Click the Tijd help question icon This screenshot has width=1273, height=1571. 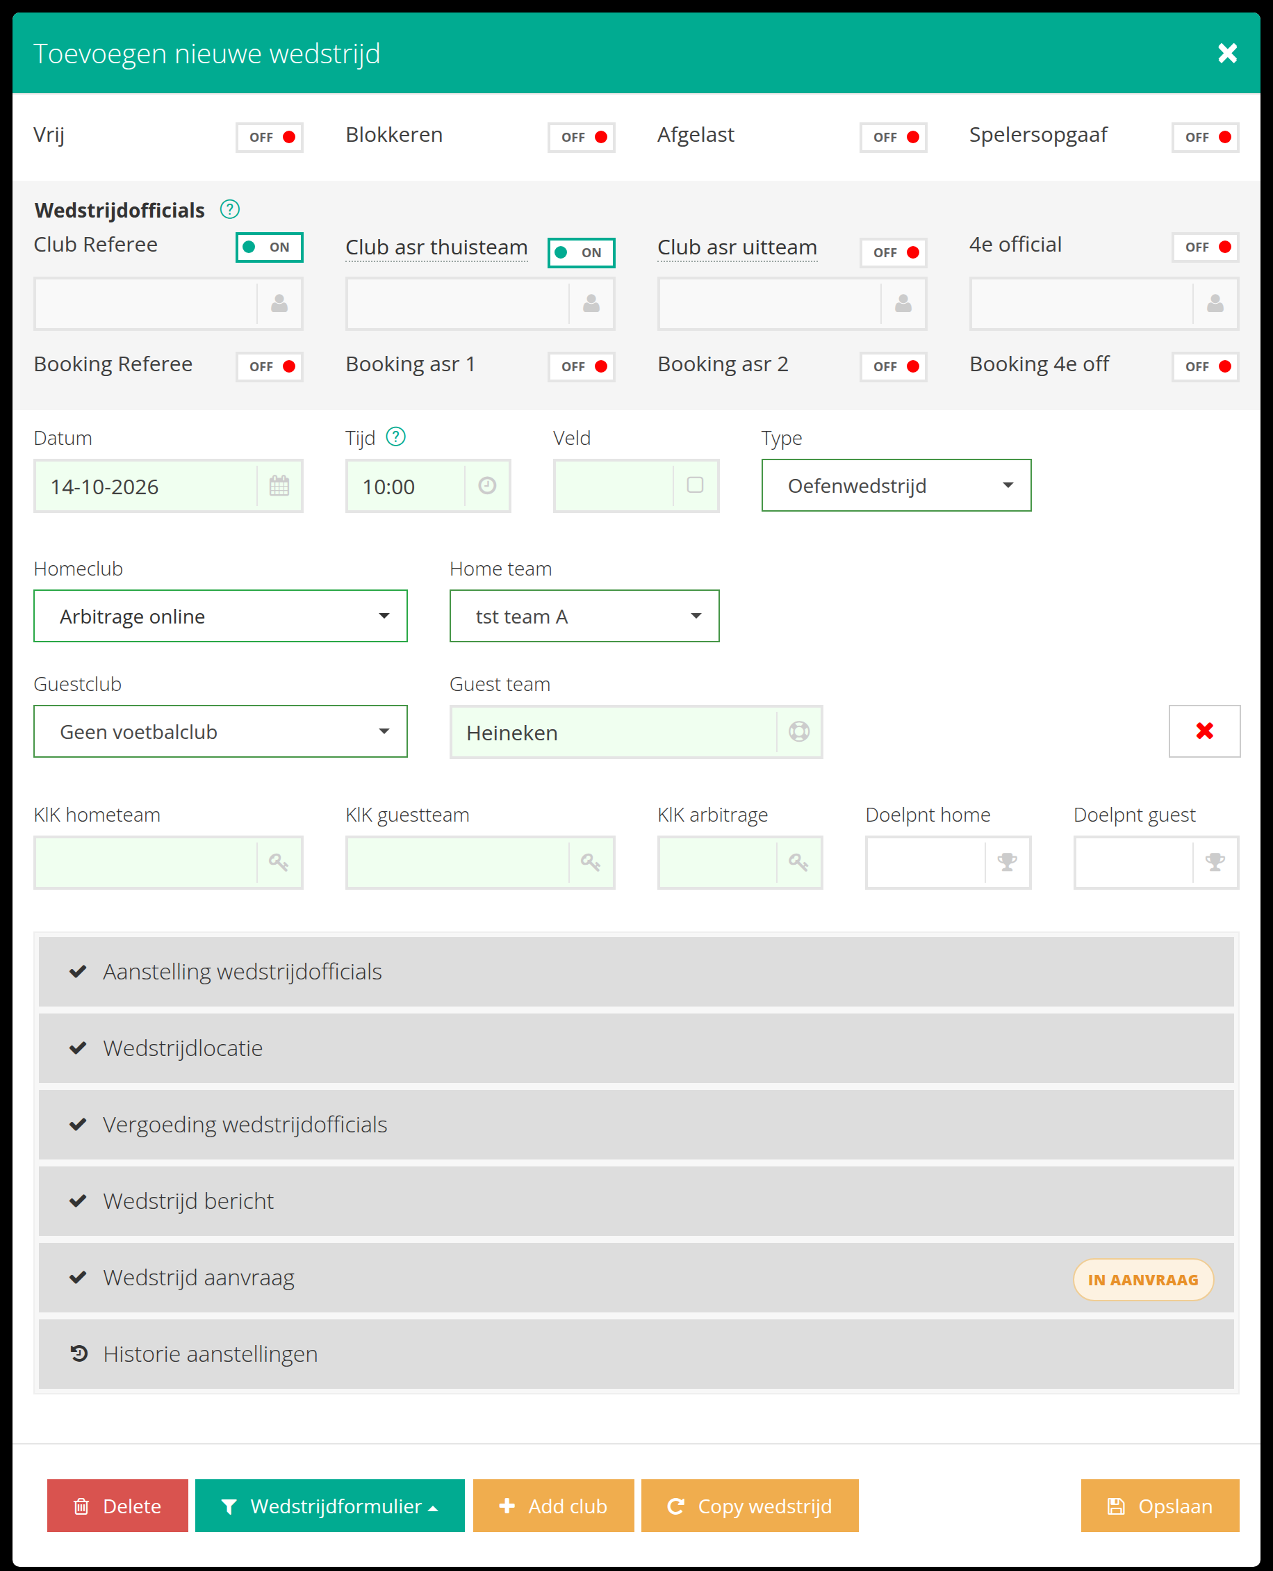pos(396,437)
